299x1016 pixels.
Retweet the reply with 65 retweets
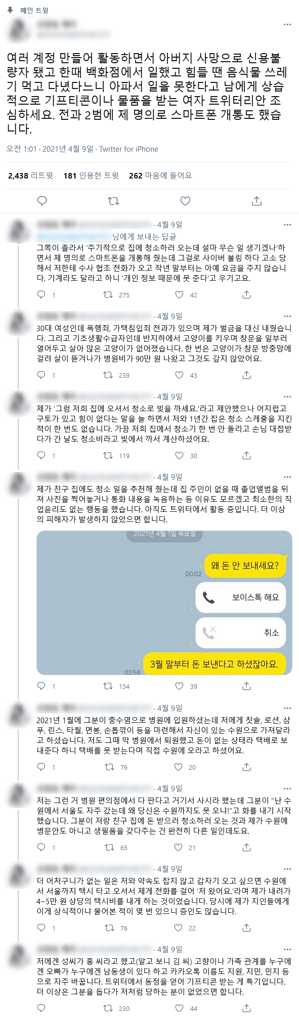109,847
